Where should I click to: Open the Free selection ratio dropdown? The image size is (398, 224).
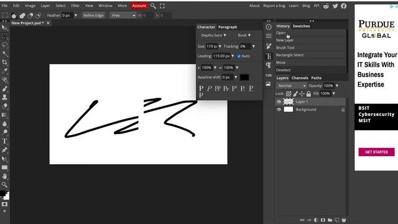coord(123,16)
